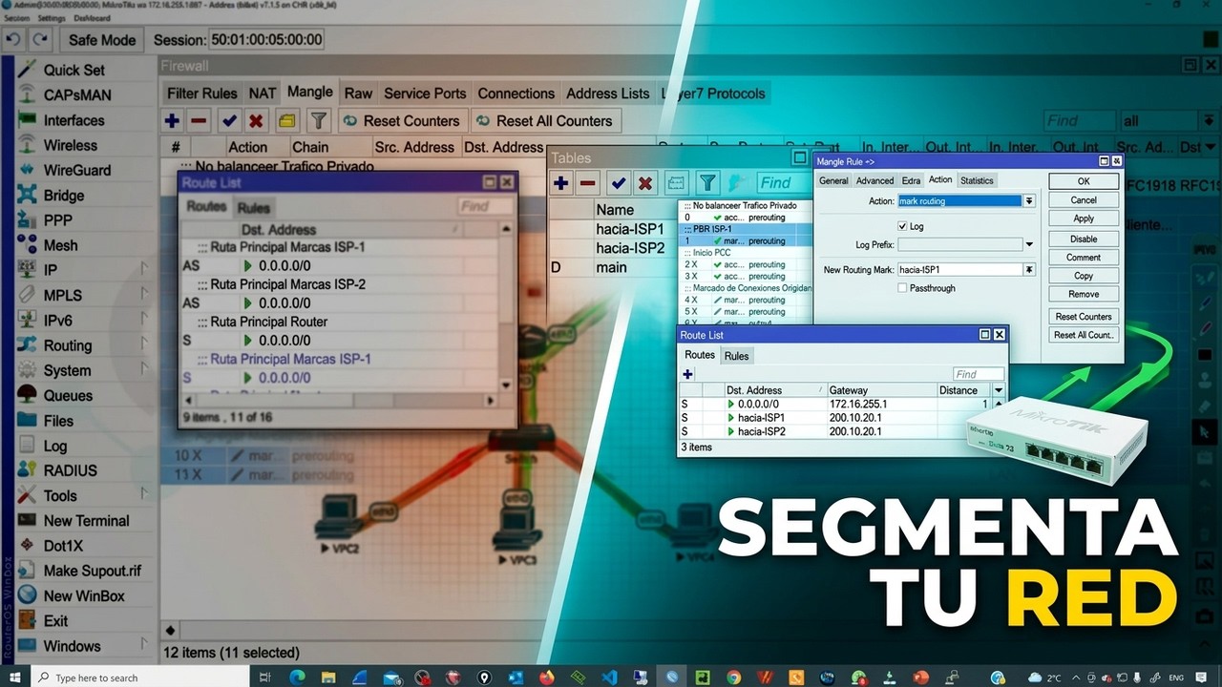Expand the Log Prefix dropdown arrow
The height and width of the screenshot is (687, 1222).
click(1029, 245)
